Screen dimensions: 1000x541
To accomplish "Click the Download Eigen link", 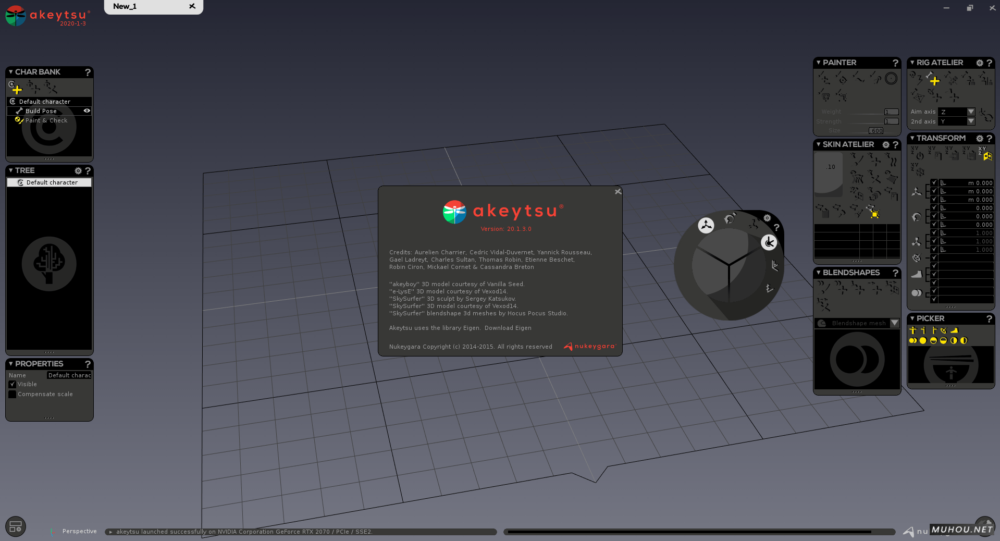I will click(508, 328).
